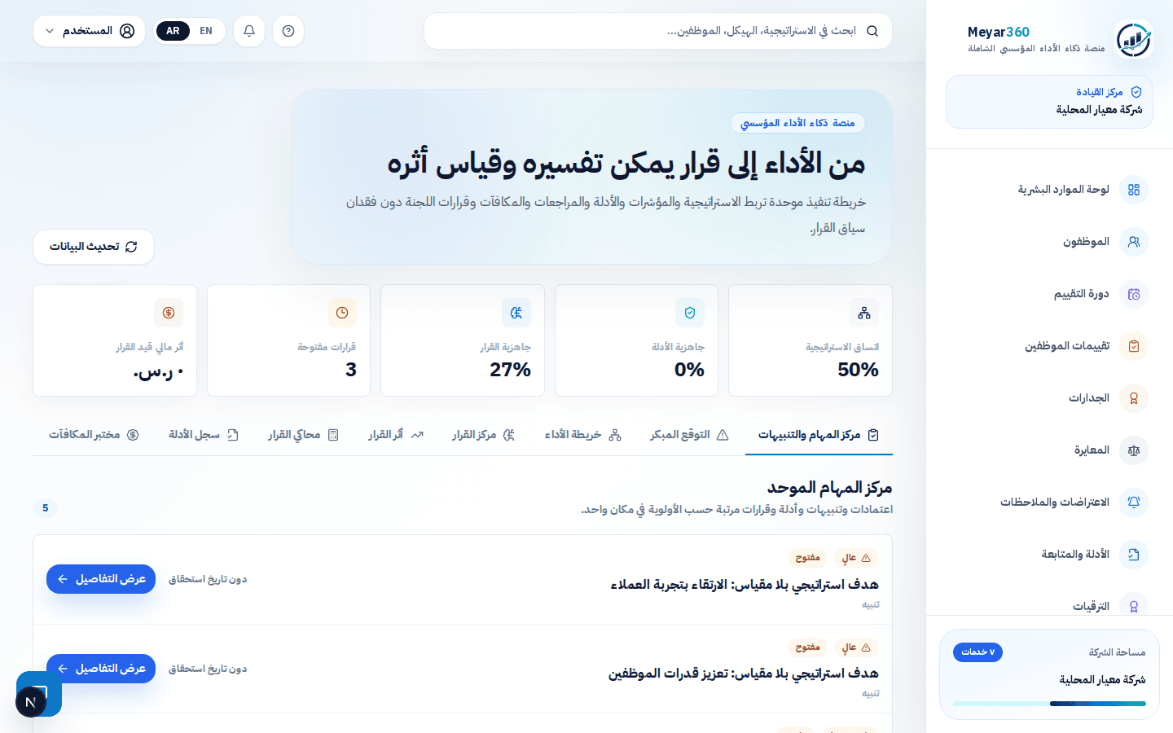Click أثر مالي قيد القرار coin icon
The image size is (1173, 733).
tap(169, 313)
